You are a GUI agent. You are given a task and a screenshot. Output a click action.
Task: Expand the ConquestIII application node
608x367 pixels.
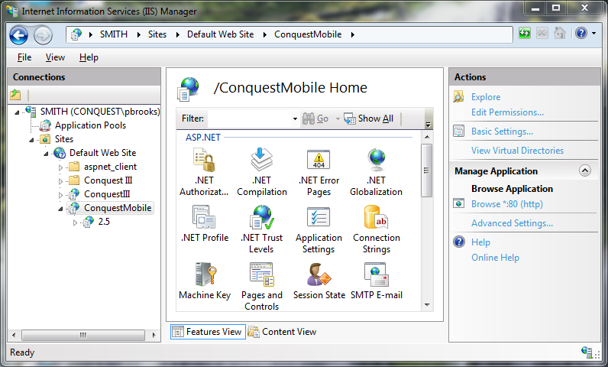point(60,195)
